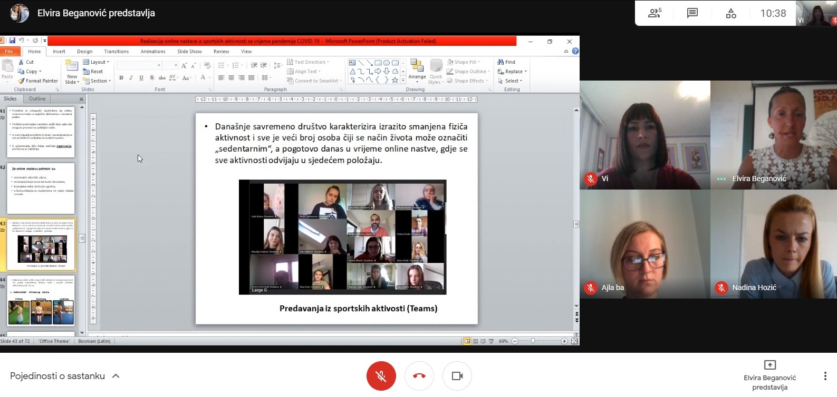This screenshot has width=837, height=397.
Task: Select slide 44 thumbnail
Action: coord(41,301)
